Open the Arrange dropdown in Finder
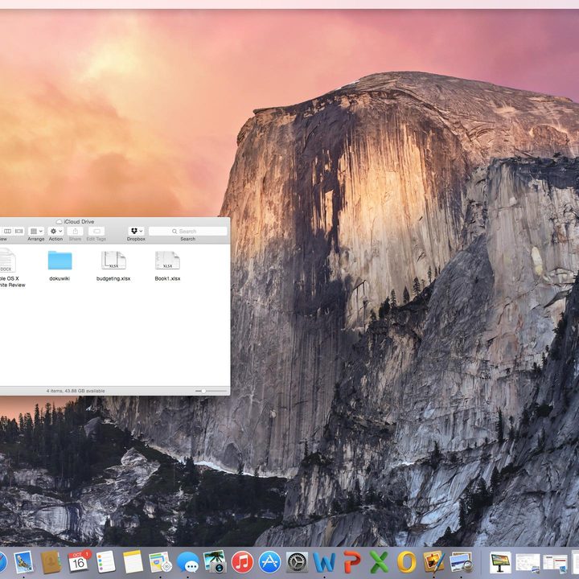Viewport: 579px width, 579px height. click(x=36, y=231)
